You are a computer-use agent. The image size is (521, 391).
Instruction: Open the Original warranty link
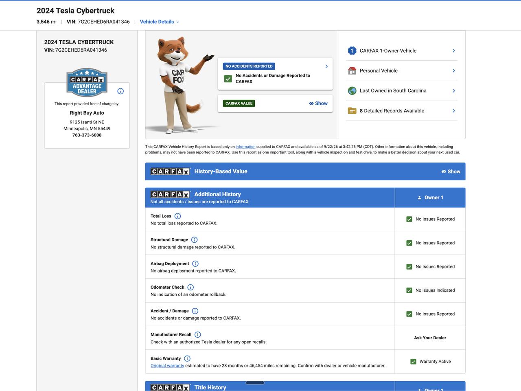[x=167, y=366]
